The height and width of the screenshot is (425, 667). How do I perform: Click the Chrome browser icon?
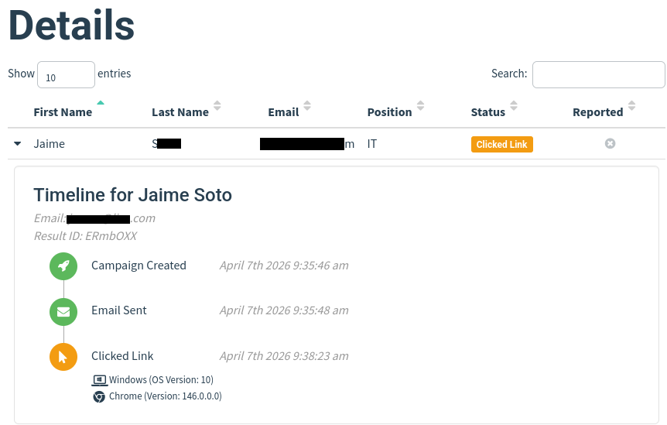click(x=99, y=396)
